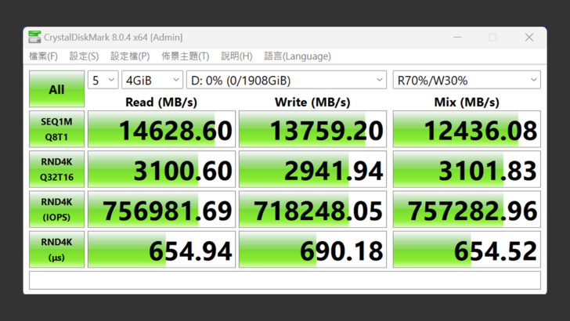Click the RND4K Q32T16 write result 2941.94
Viewport: 570px width, 321px height.
(x=312, y=170)
